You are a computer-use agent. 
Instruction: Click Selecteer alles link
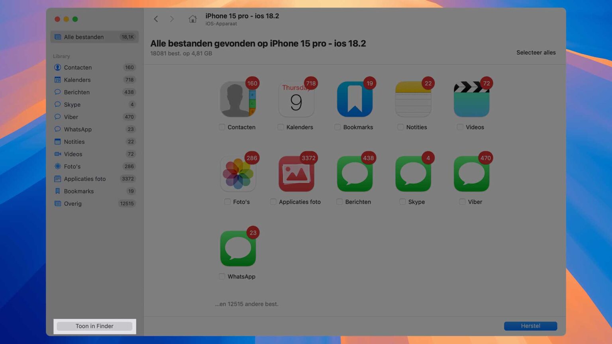535,53
